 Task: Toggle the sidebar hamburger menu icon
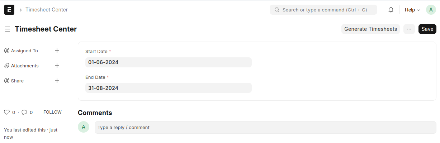click(x=7, y=29)
